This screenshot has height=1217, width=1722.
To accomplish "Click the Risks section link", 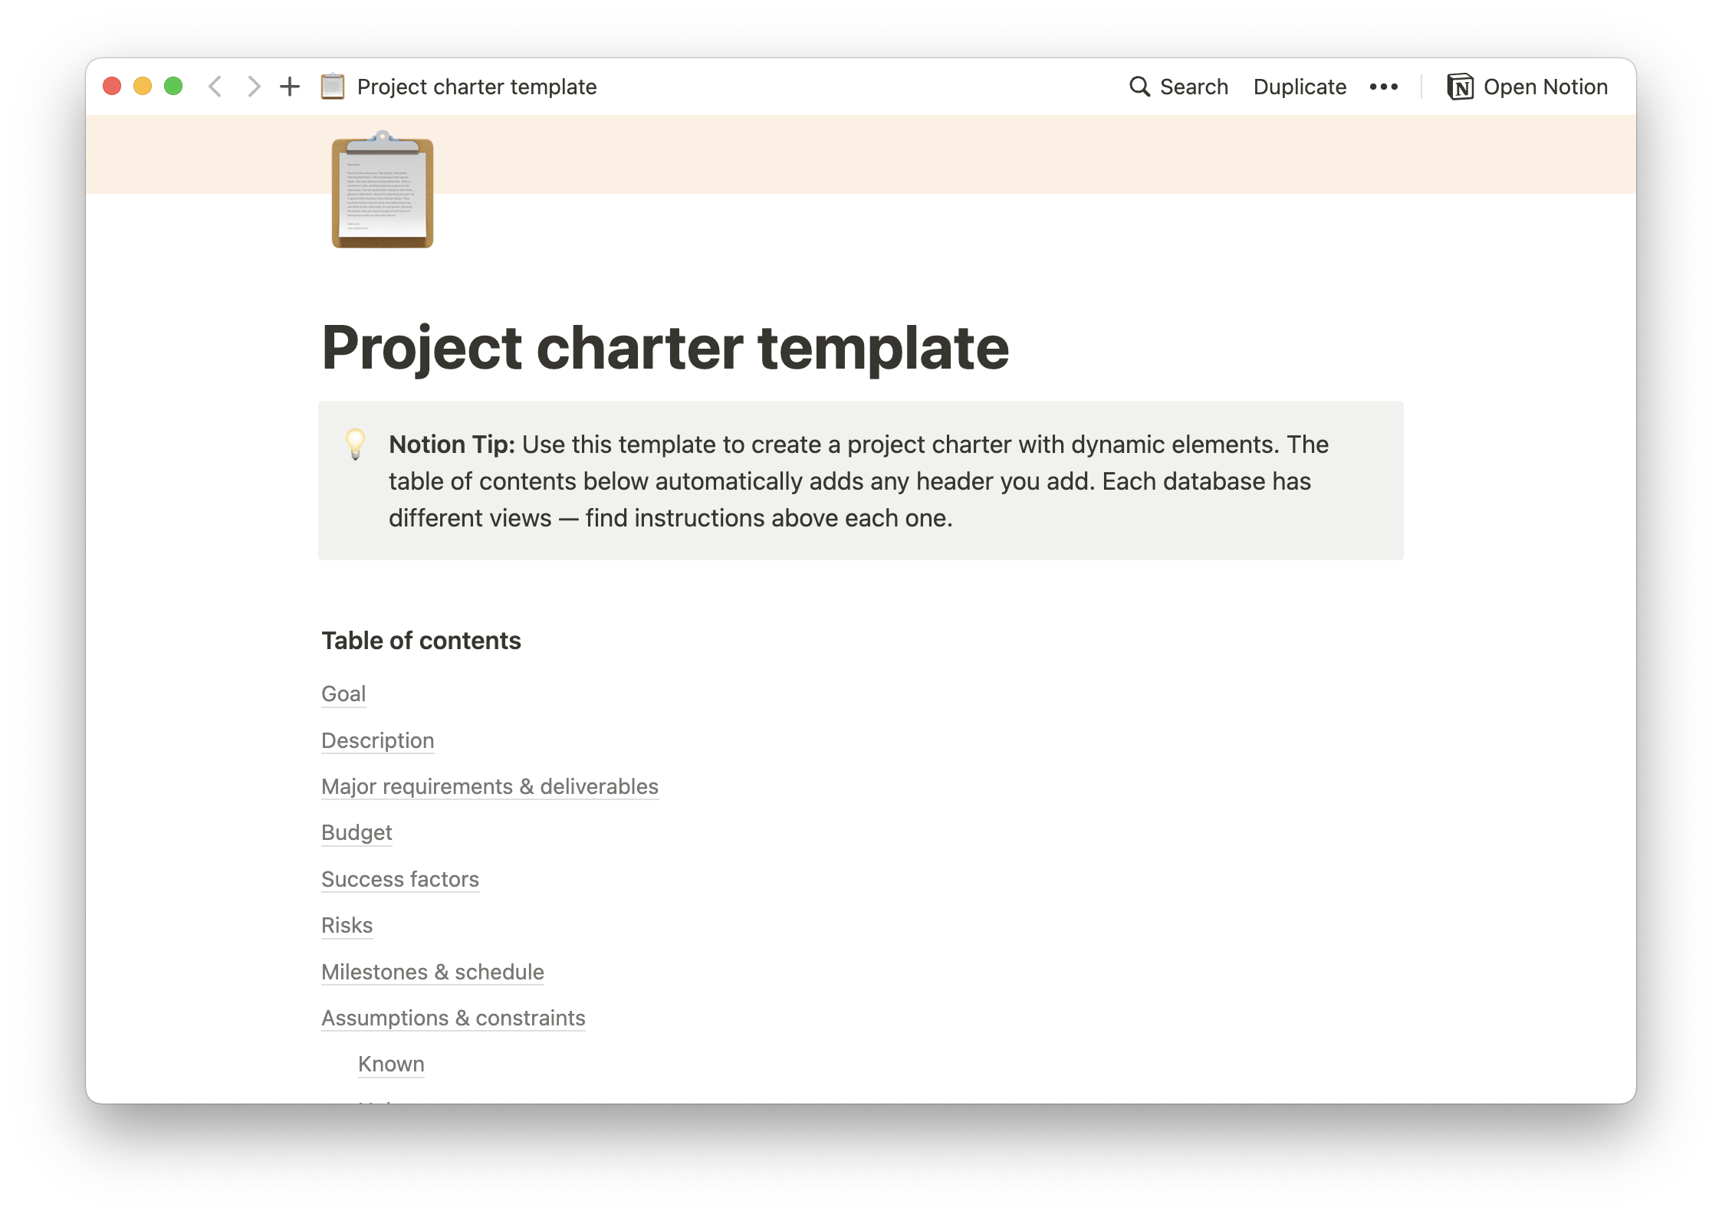I will 347,924.
